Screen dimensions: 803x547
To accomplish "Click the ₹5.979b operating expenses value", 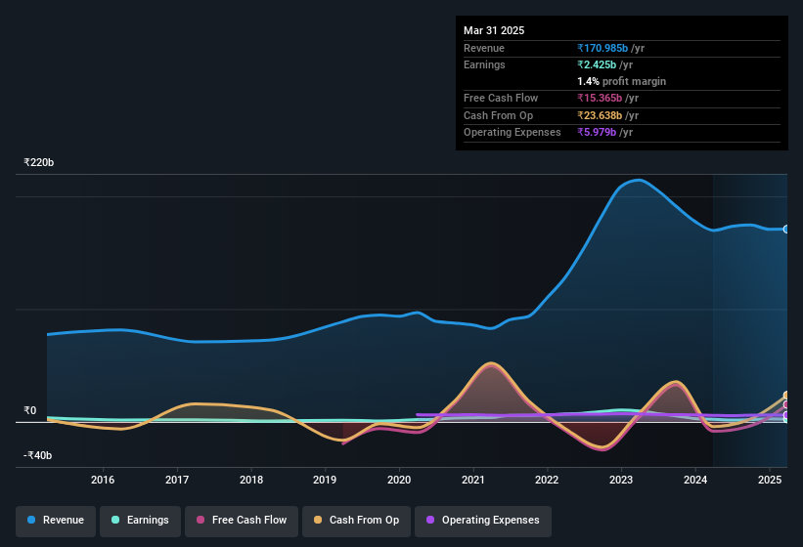I will (x=597, y=132).
